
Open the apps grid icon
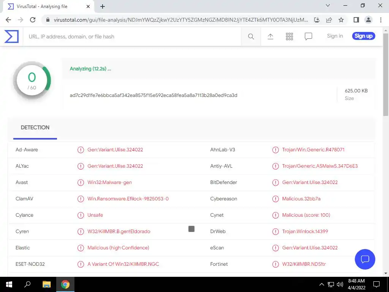click(x=289, y=36)
